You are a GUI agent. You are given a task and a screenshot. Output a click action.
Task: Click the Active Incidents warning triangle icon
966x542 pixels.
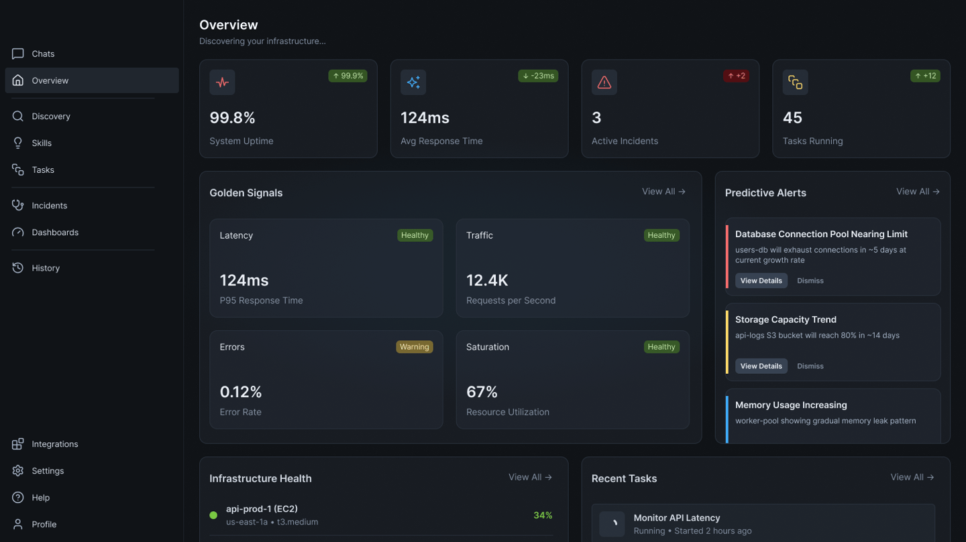tap(604, 82)
